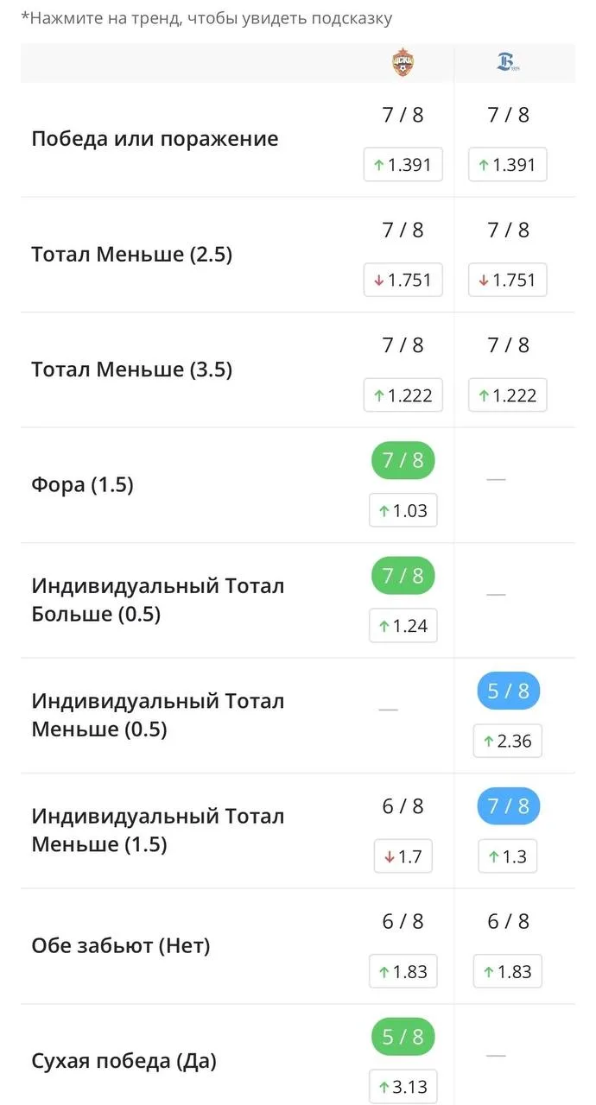Select the 1.24 odds for Индивидуальный Тотал Больше
The width and height of the screenshot is (596, 1105).
pyautogui.click(x=403, y=626)
